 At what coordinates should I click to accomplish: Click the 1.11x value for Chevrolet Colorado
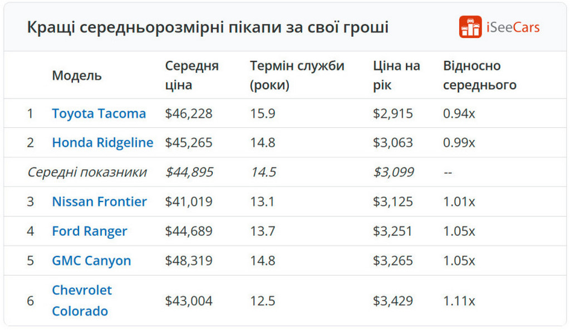(459, 301)
